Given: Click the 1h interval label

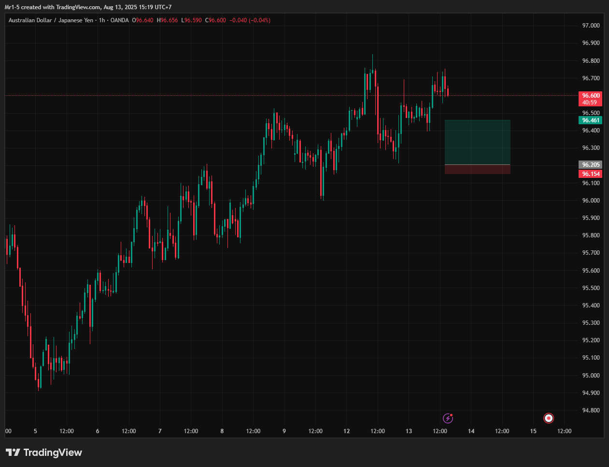Looking at the screenshot, I should 102,20.
